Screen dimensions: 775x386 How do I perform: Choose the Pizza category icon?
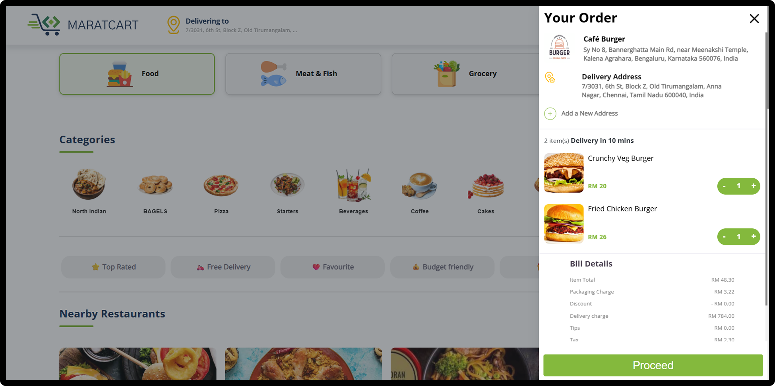tap(221, 185)
